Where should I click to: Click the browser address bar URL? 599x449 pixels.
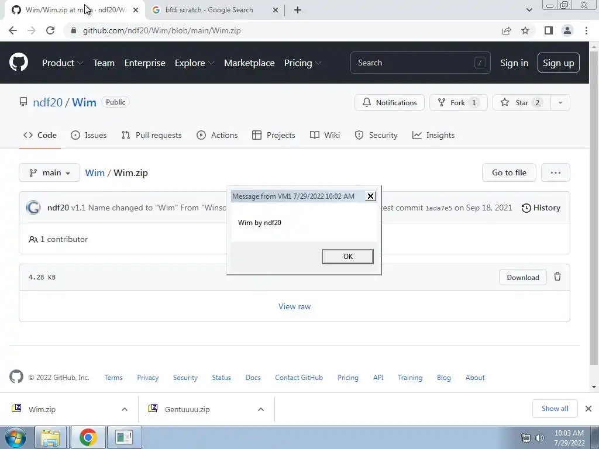coord(161,30)
